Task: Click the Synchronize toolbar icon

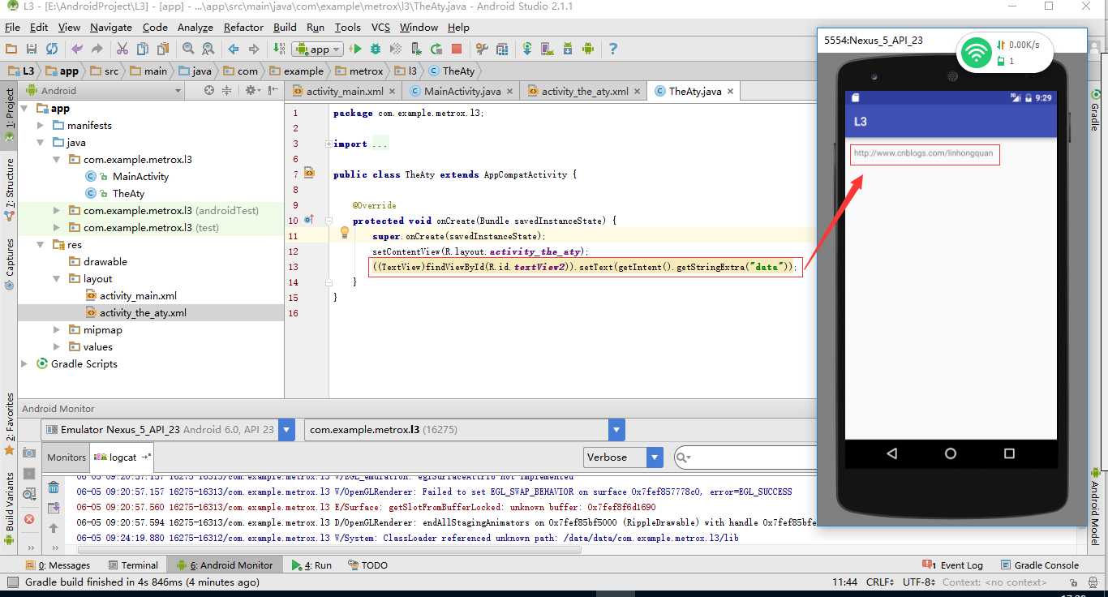Action: pos(52,49)
